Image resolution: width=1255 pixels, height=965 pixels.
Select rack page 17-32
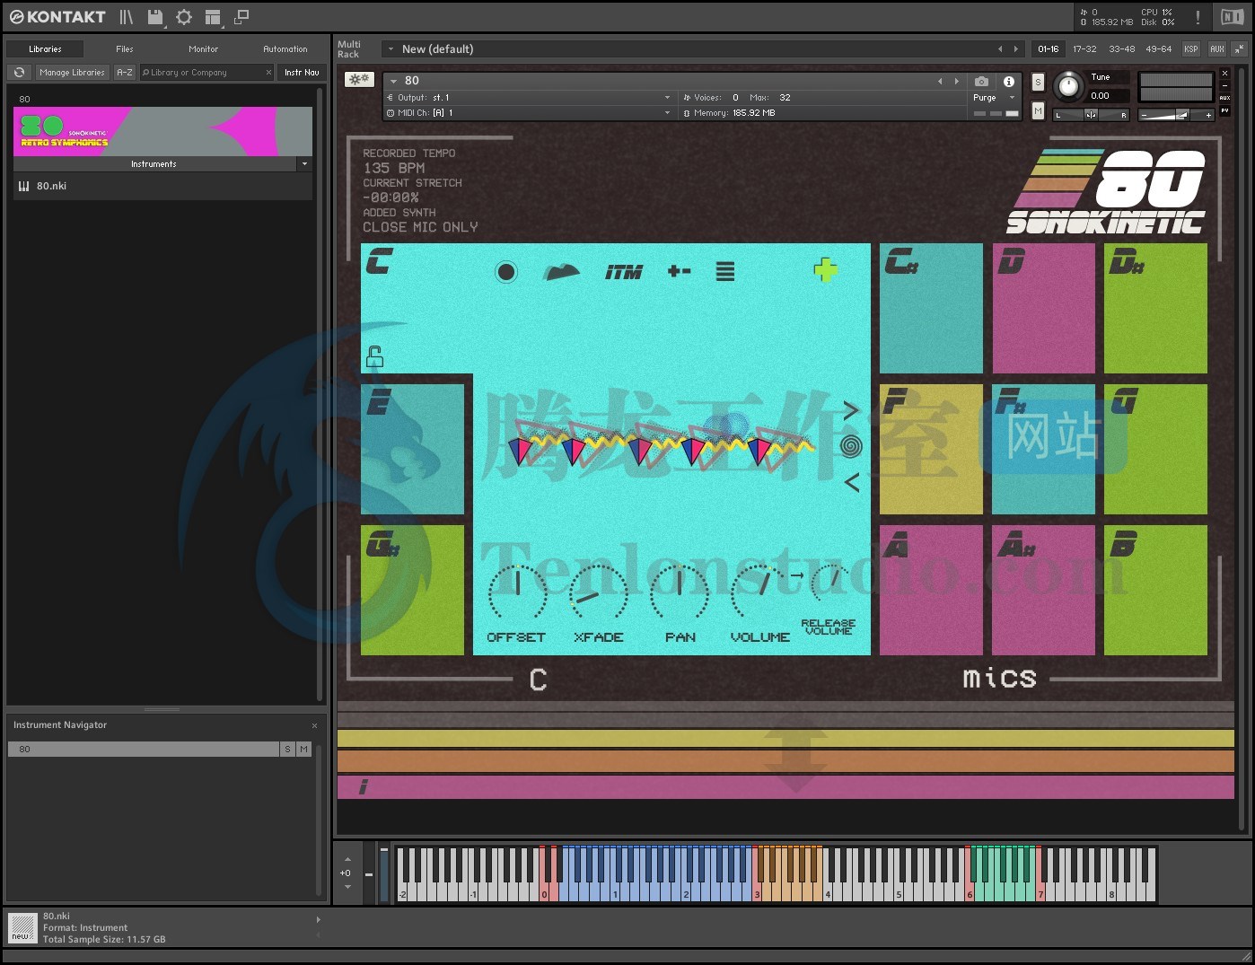click(x=1084, y=49)
